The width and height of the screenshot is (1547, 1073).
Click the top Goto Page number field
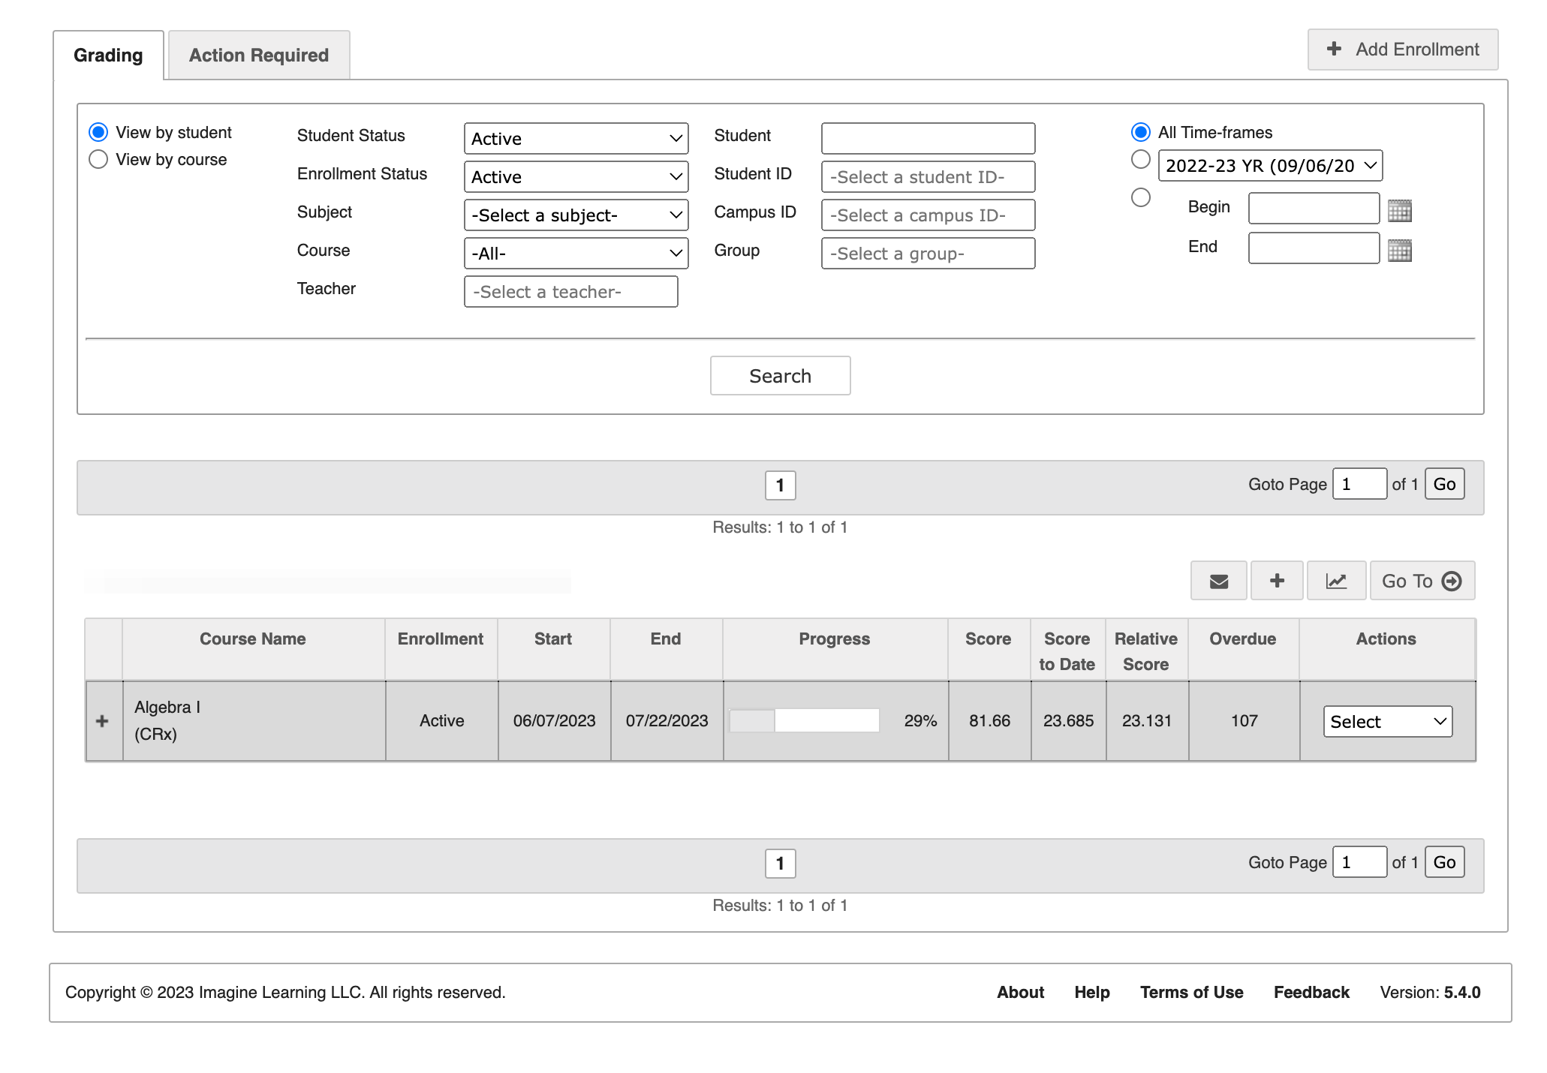point(1359,484)
